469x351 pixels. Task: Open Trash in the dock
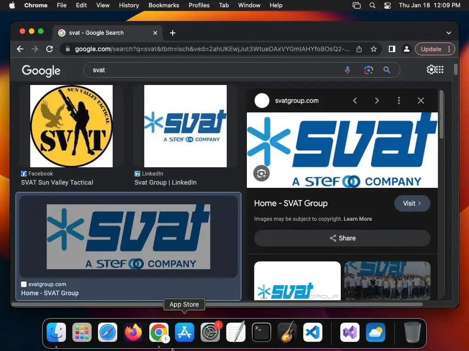[413, 332]
